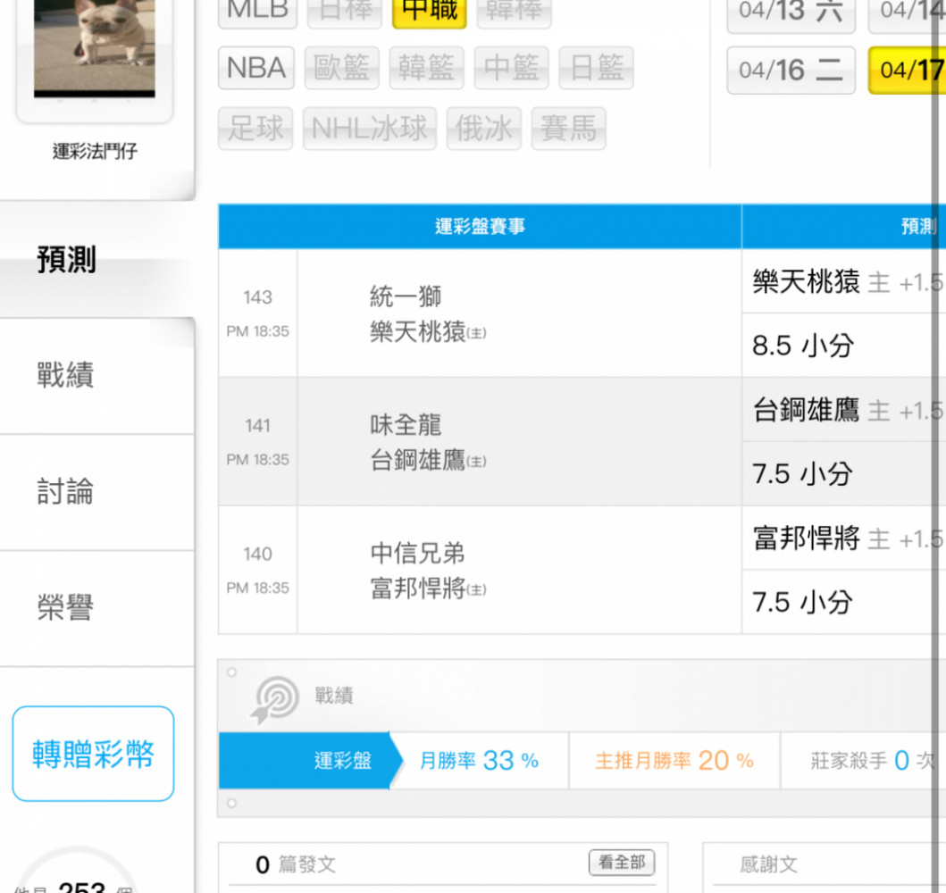The width and height of the screenshot is (946, 893).
Task: Select the 中職 league filter
Action: coord(430,13)
